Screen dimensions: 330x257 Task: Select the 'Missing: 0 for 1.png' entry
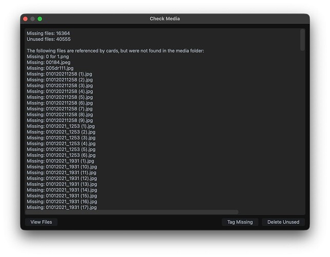point(51,57)
